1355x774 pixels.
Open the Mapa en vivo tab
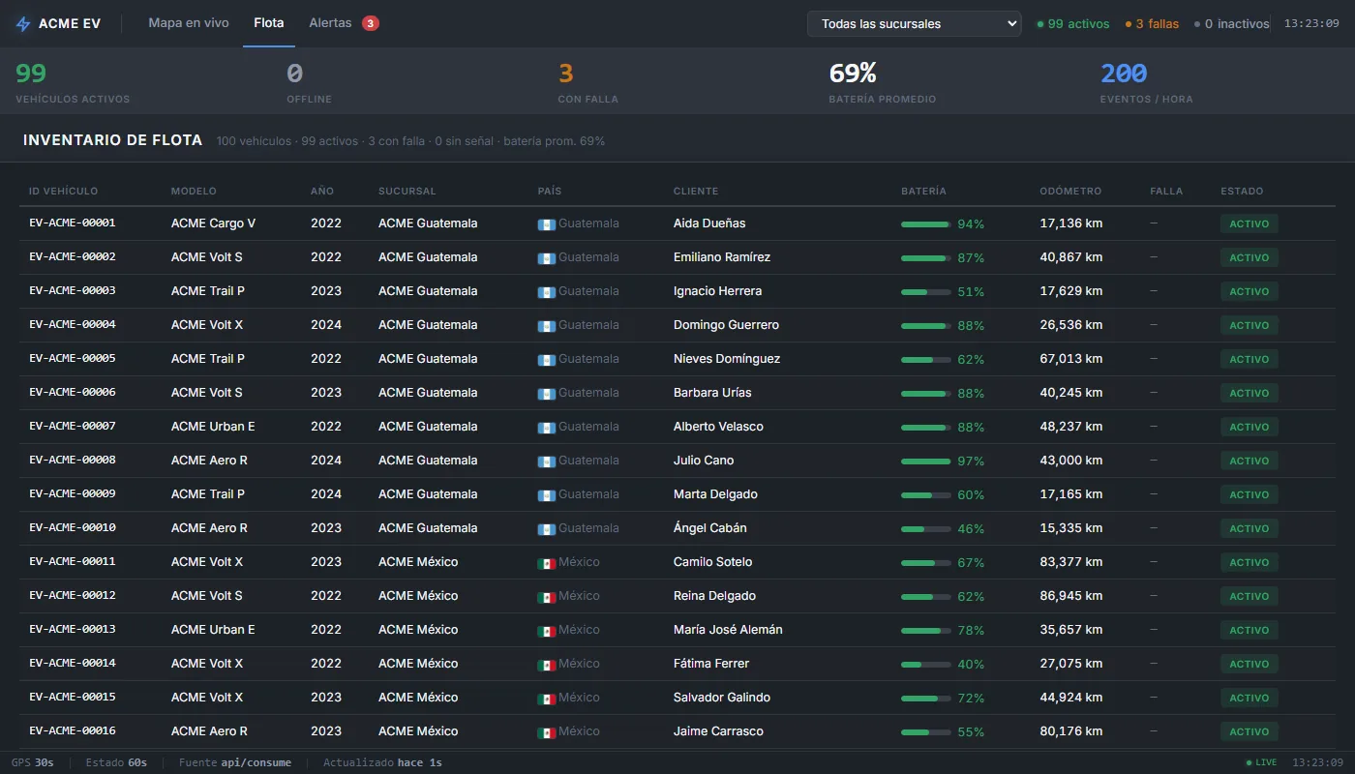pyautogui.click(x=189, y=23)
